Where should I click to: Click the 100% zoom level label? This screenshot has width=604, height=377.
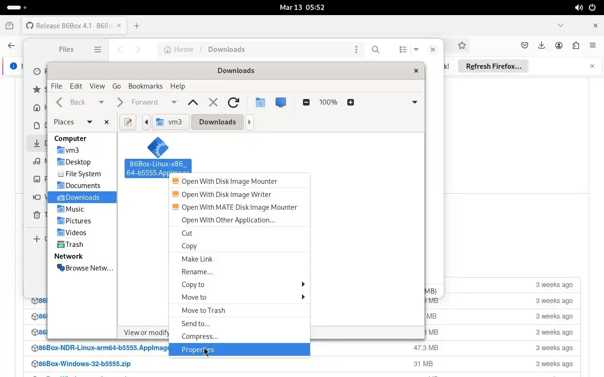pos(328,102)
